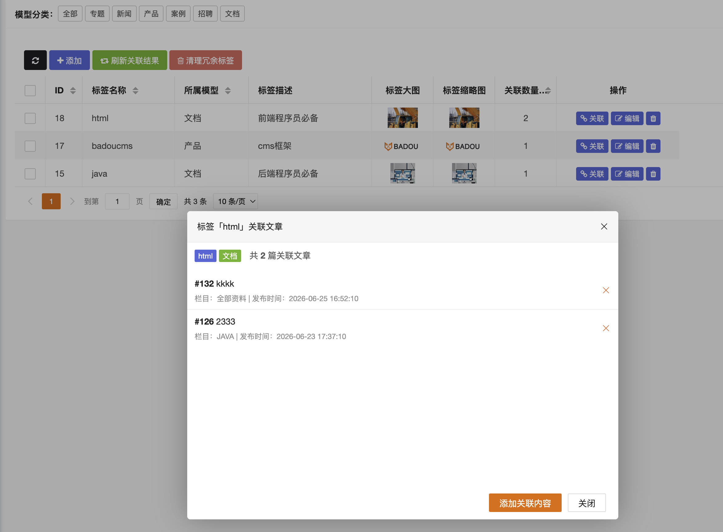Filter by 案例 model category
The image size is (723, 532).
(x=178, y=14)
